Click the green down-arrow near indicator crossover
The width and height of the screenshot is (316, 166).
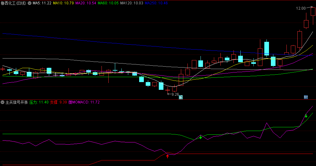pyautogui.click(x=200, y=137)
